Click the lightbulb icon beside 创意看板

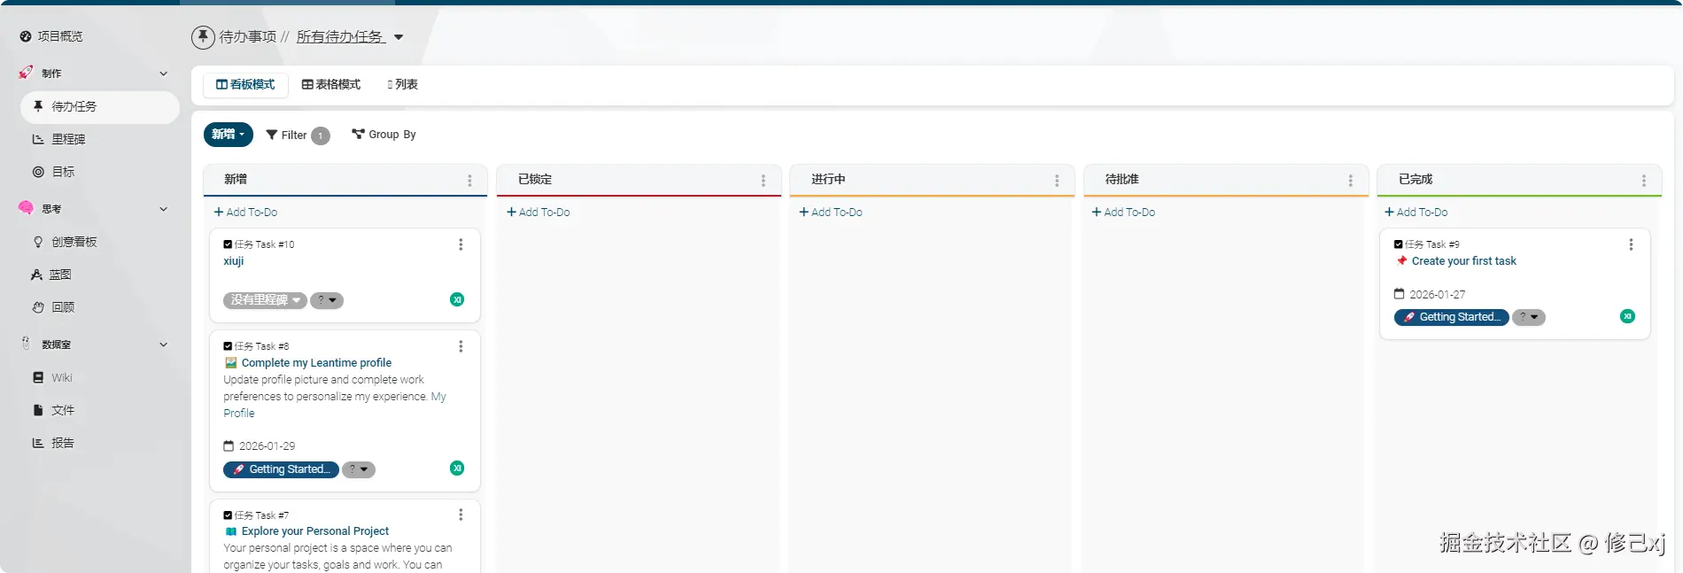(x=38, y=242)
